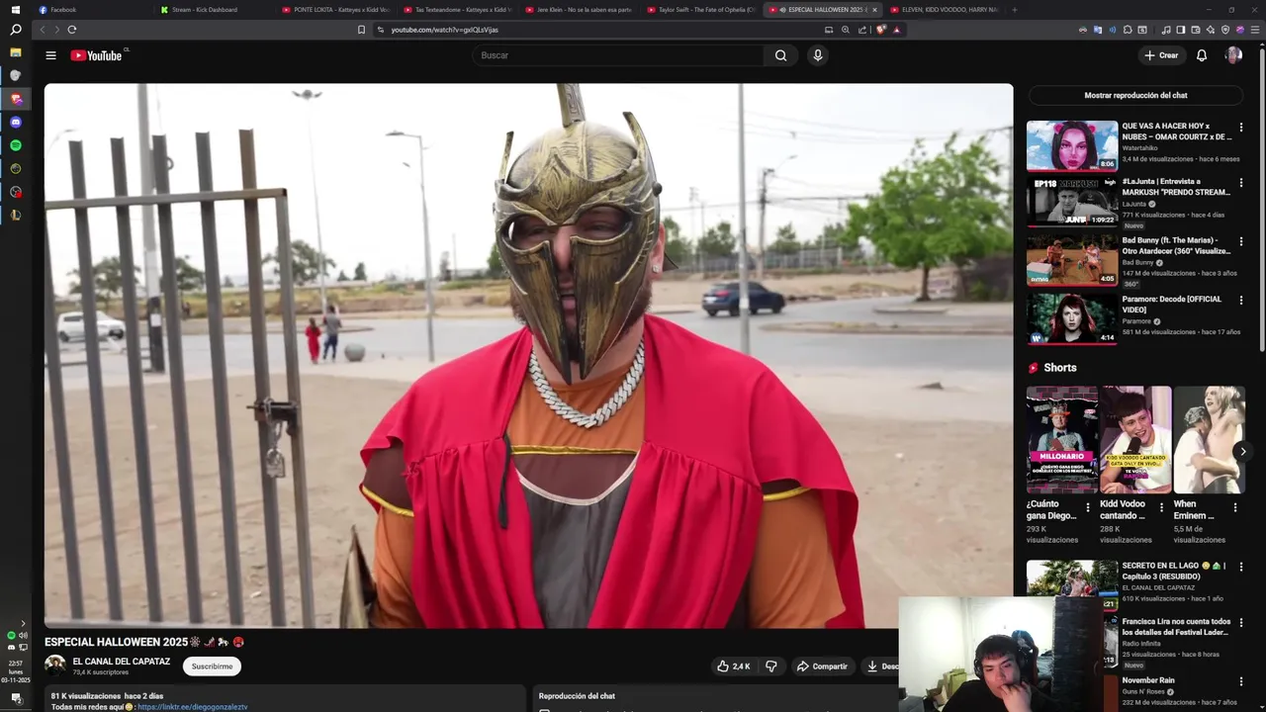Screen dimensions: 1266x712
Task: Click ESPECIAL HALLOWEEN 2025 video title
Action: pos(144,642)
